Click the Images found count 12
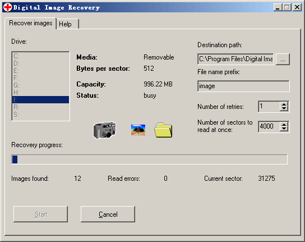 point(77,179)
